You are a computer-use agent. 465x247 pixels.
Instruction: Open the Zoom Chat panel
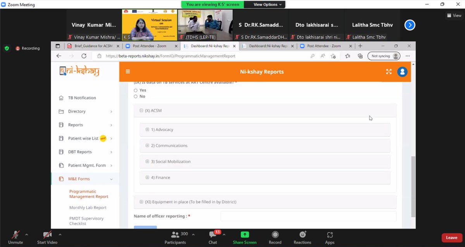(213, 237)
